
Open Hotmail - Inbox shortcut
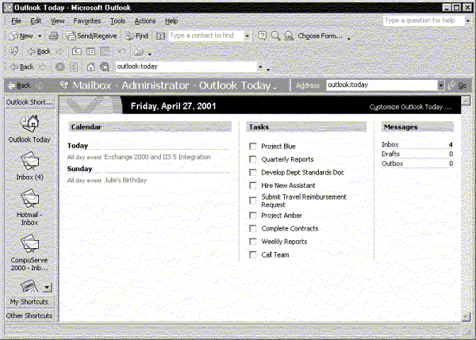click(x=29, y=207)
